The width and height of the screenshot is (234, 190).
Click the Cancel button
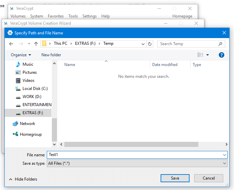pyautogui.click(x=209, y=178)
